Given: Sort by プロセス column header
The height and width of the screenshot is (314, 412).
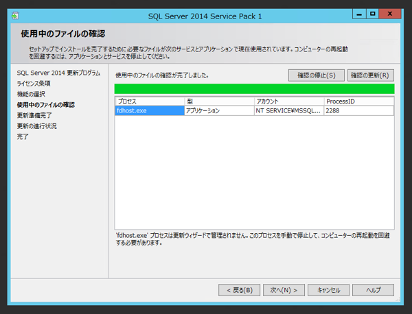Looking at the screenshot, I should [x=150, y=101].
